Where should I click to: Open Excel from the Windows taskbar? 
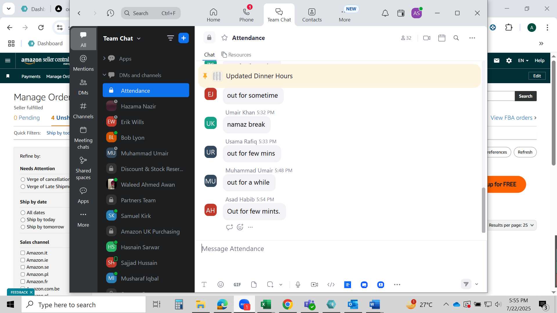click(266, 305)
